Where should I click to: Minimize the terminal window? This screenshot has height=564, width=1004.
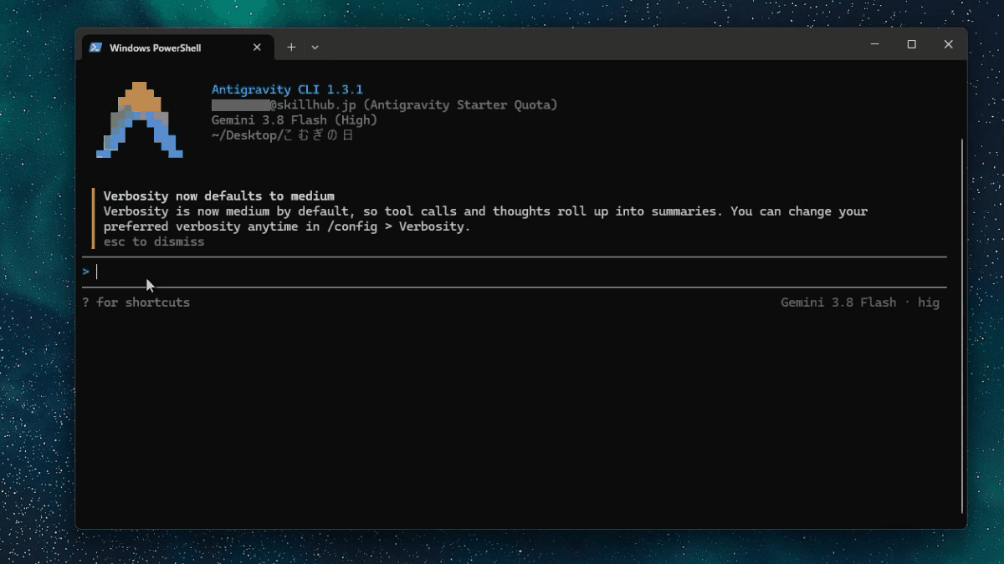click(874, 44)
